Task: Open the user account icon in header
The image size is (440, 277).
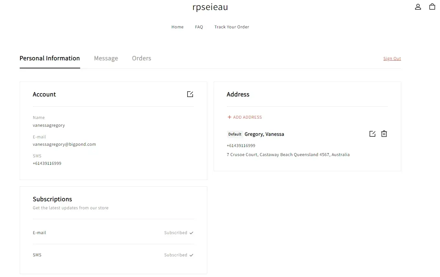Action: [418, 7]
